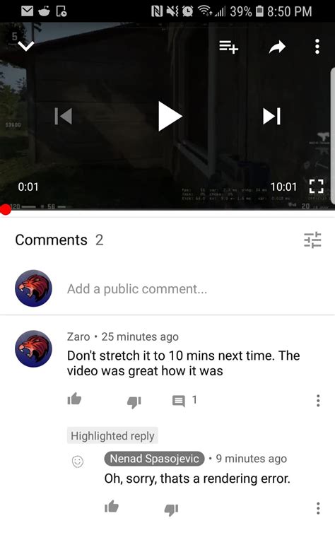
Task: Go to the previous video
Action: (x=64, y=117)
